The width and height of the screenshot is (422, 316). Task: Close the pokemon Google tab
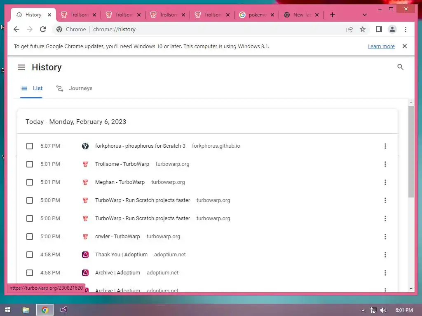click(x=272, y=15)
